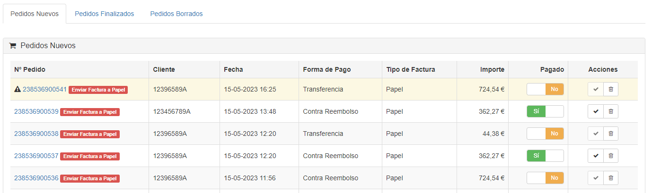Switch to the Pedidos Finalizados tab
The height and width of the screenshot is (193, 652).
(x=104, y=14)
